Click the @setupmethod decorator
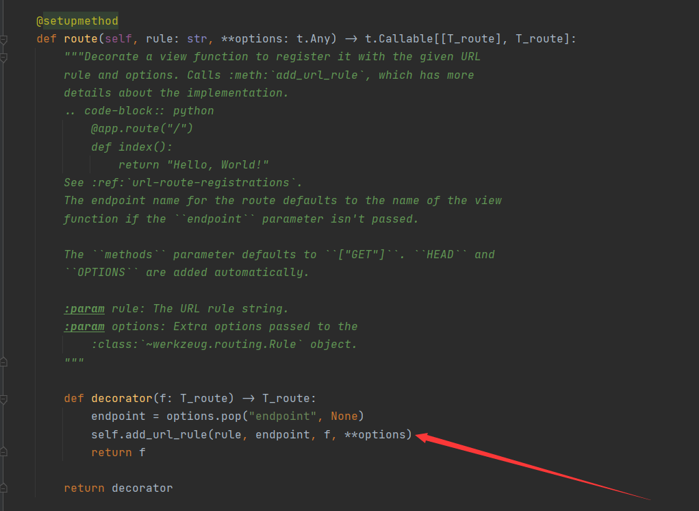The width and height of the screenshot is (699, 511). click(77, 21)
